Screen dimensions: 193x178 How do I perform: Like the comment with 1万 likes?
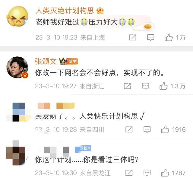[169, 37]
